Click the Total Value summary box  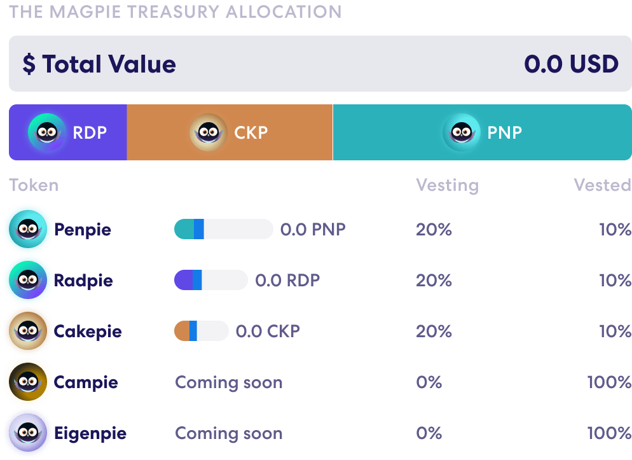pos(320,64)
